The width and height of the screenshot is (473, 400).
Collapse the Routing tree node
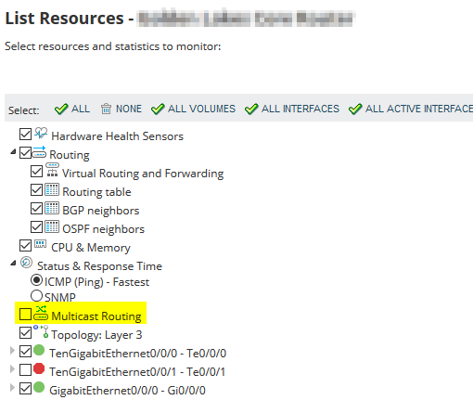click(x=13, y=152)
